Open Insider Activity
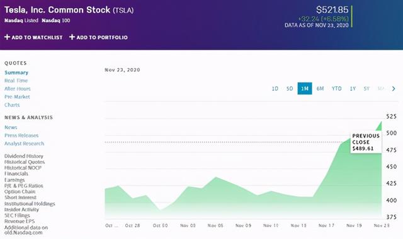The image size is (403, 239). [21, 209]
